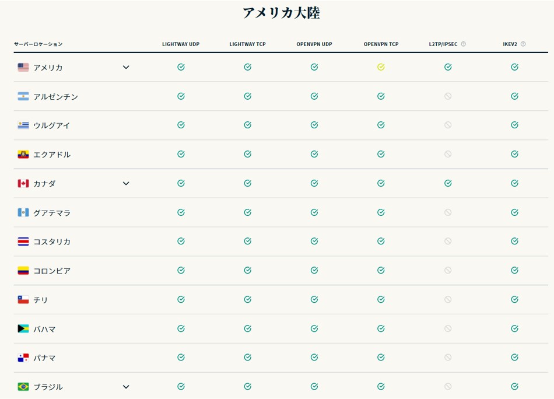The image size is (554, 399).
Task: Click the Argentina flag icon
Action: [x=23, y=96]
